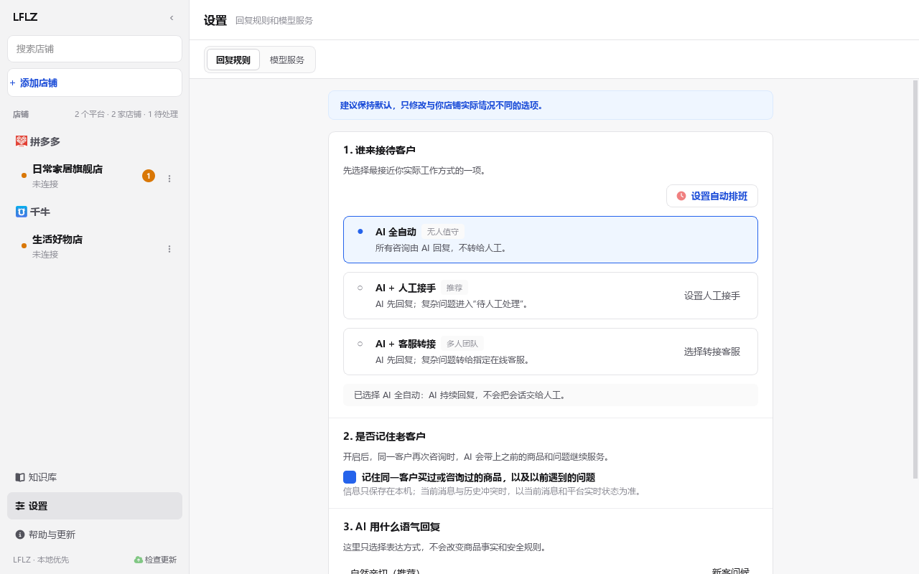Click the 无人值守 tag

click(443, 232)
